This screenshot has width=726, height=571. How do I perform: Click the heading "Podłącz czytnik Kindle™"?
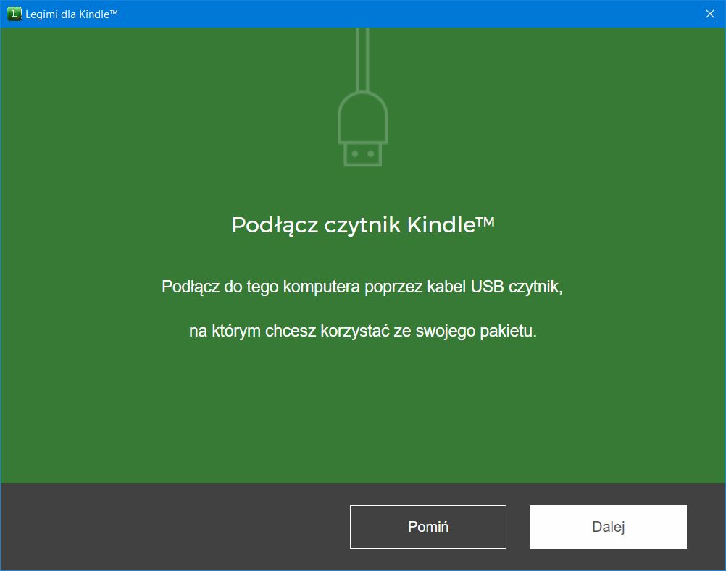[x=363, y=225]
